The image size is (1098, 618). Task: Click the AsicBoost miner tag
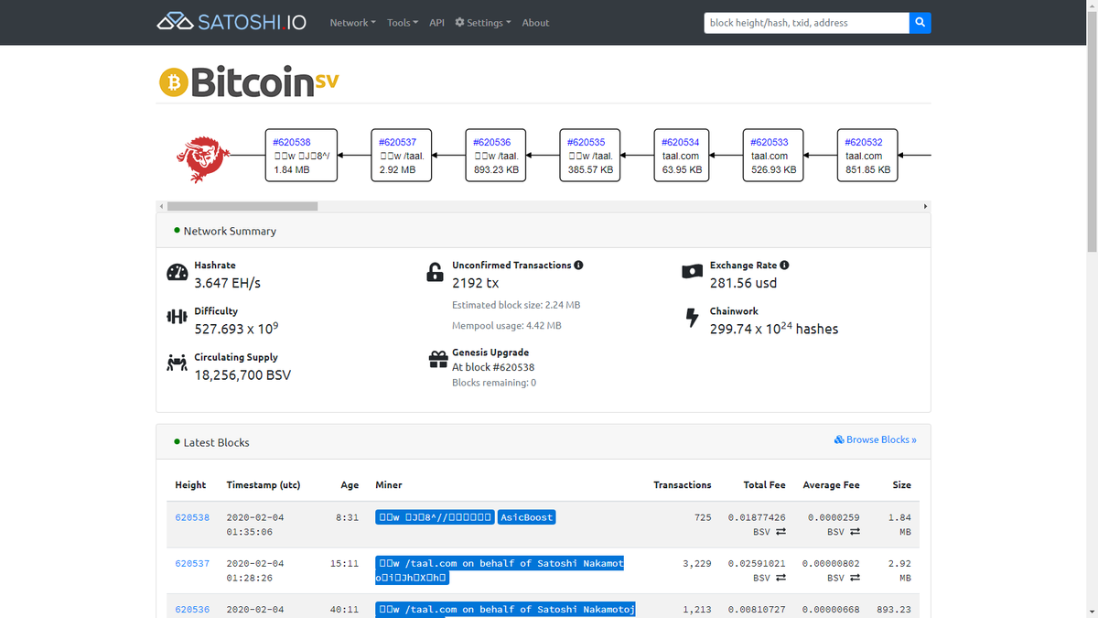point(526,517)
